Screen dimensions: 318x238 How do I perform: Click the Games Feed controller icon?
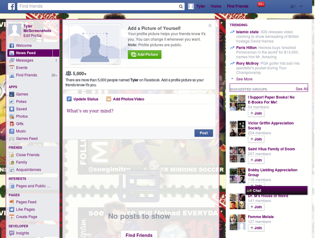click(12, 139)
